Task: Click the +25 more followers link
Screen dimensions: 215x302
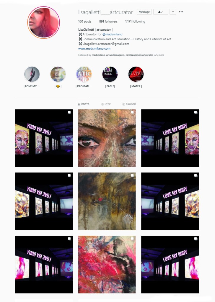Action: tap(159, 55)
